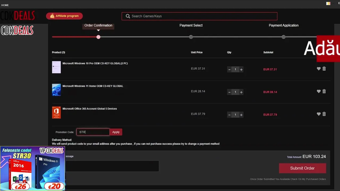Image resolution: width=340 pixels, height=191 pixels.
Task: Decrease Office 365 Account quantity
Action: [229, 115]
